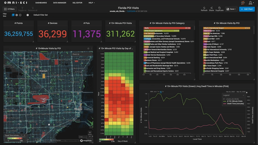The image size is (258, 145).
Task: Click the heatmap color scale legend
Action: (106, 140)
